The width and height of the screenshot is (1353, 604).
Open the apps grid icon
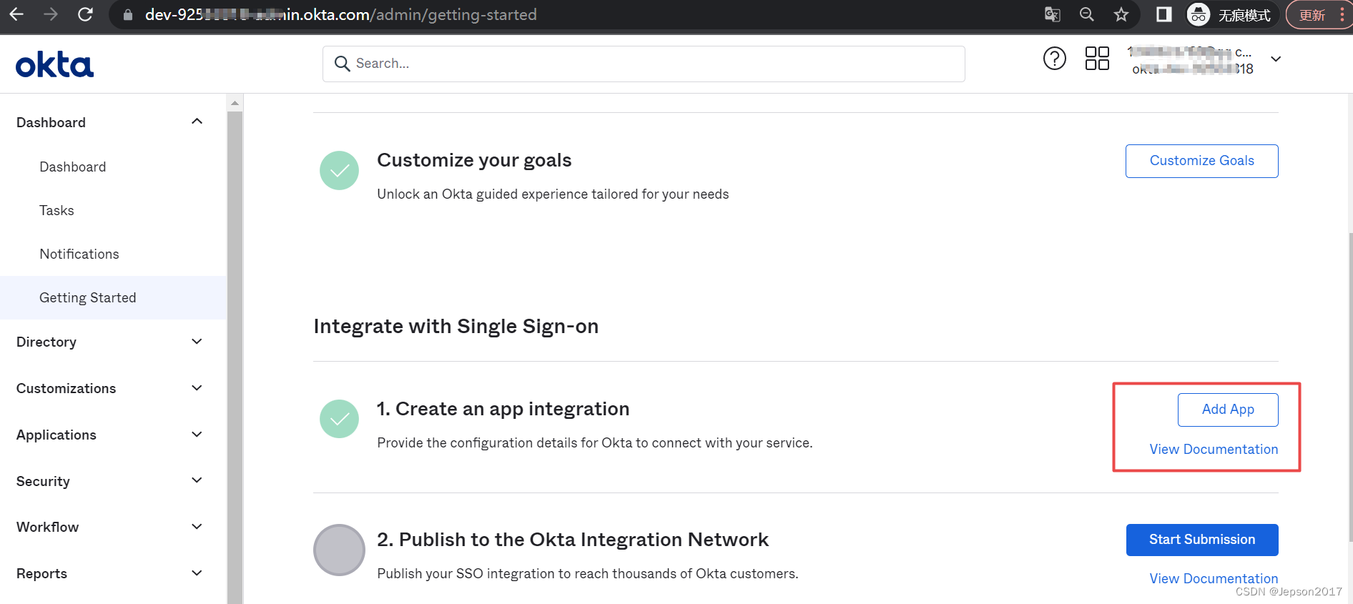(1096, 59)
